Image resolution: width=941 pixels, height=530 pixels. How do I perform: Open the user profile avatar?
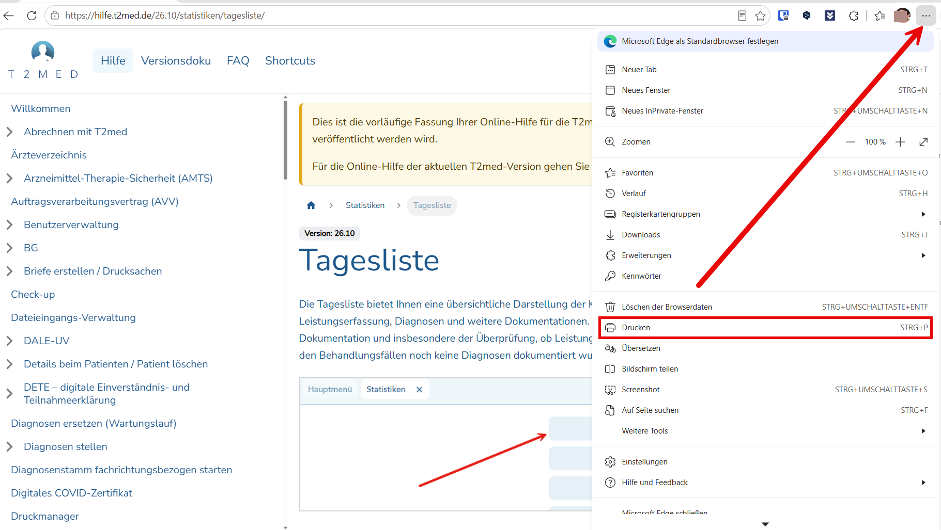point(902,15)
